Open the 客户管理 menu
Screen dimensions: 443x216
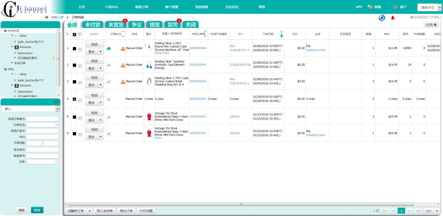[x=172, y=7]
